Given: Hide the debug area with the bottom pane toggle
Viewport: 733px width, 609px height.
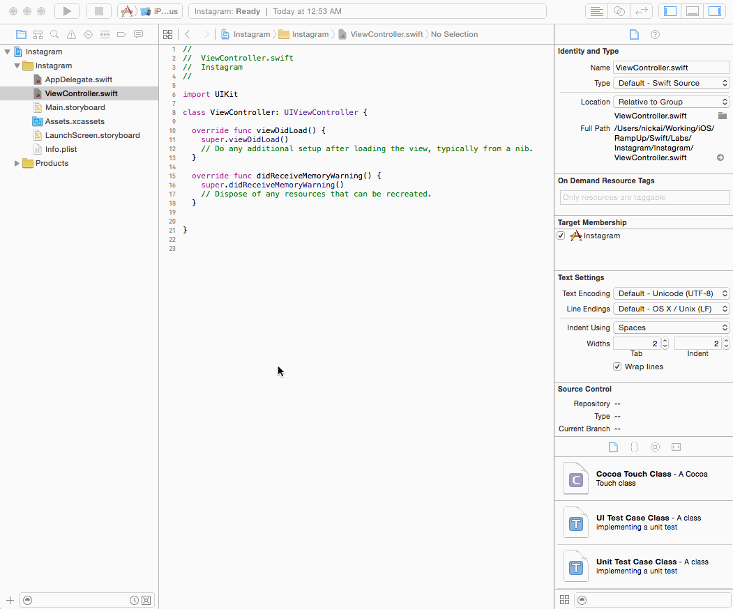Looking at the screenshot, I should (x=693, y=10).
